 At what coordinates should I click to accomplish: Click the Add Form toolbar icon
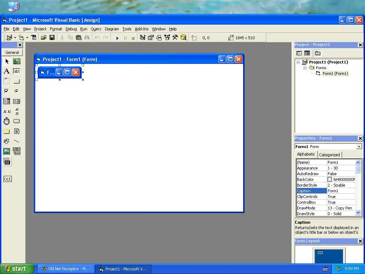pos(21,37)
